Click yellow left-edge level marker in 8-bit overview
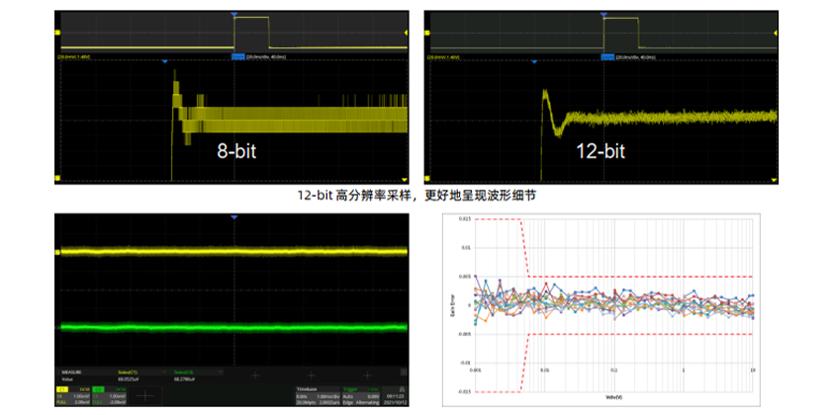The image size is (831, 415). (x=59, y=34)
